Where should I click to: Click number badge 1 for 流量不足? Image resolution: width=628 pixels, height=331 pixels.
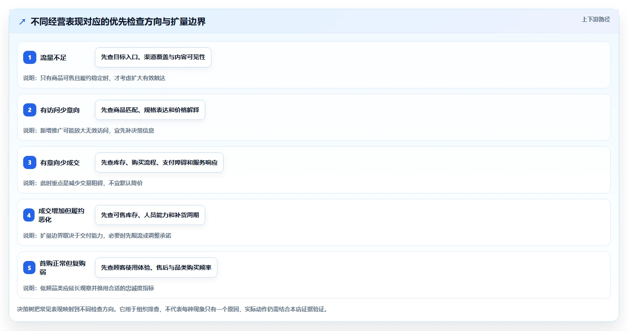30,57
